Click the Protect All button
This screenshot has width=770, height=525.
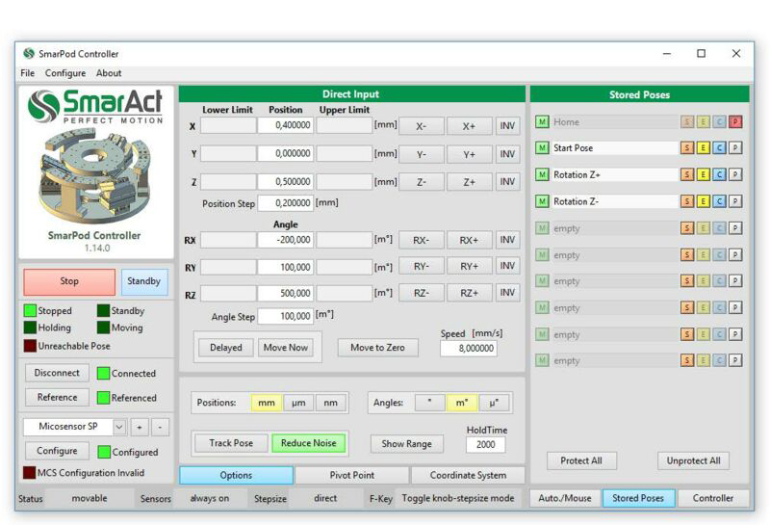tap(581, 460)
